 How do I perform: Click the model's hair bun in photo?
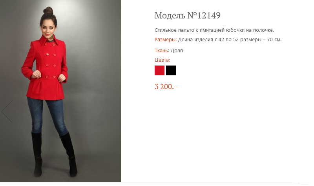(48, 11)
